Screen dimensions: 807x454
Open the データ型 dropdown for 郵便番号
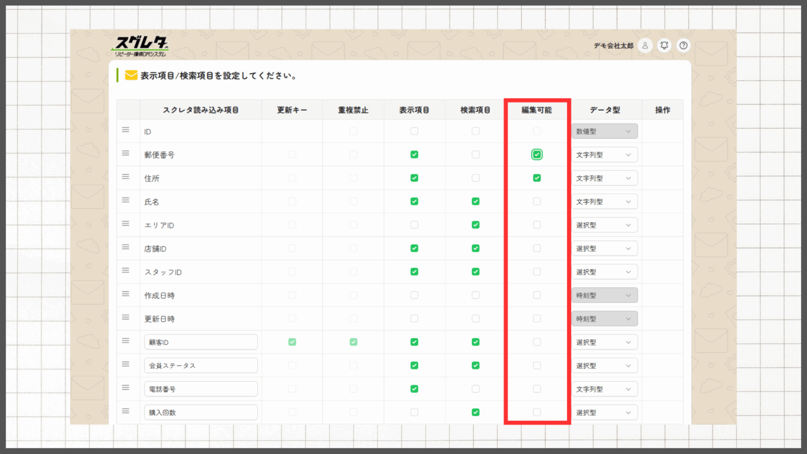point(604,155)
